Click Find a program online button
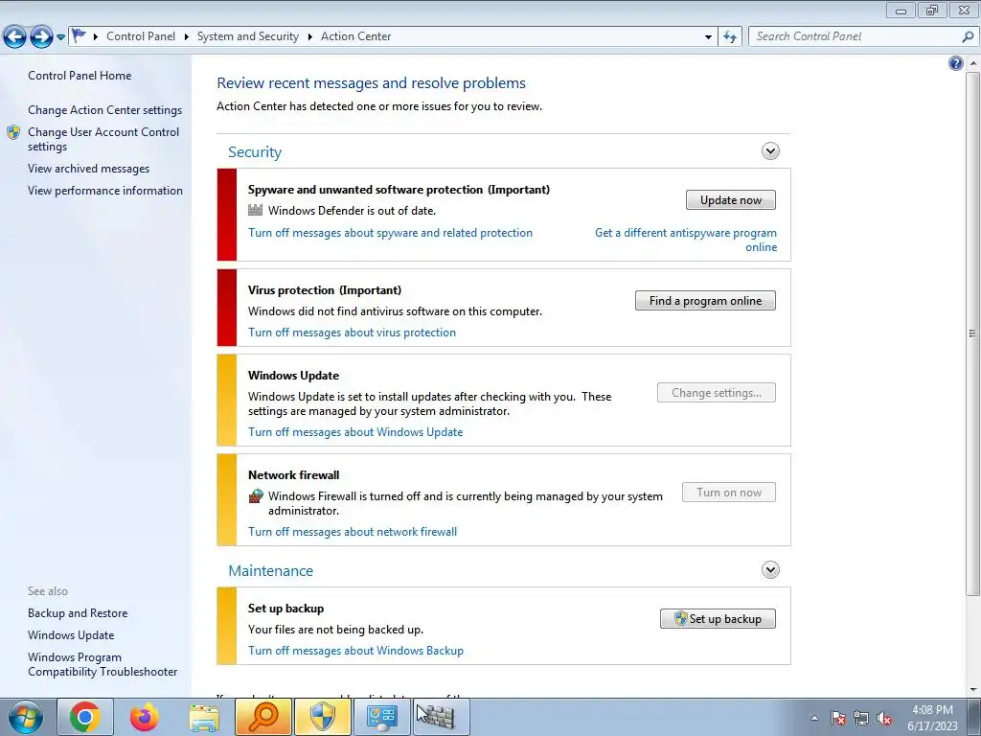 (x=705, y=300)
